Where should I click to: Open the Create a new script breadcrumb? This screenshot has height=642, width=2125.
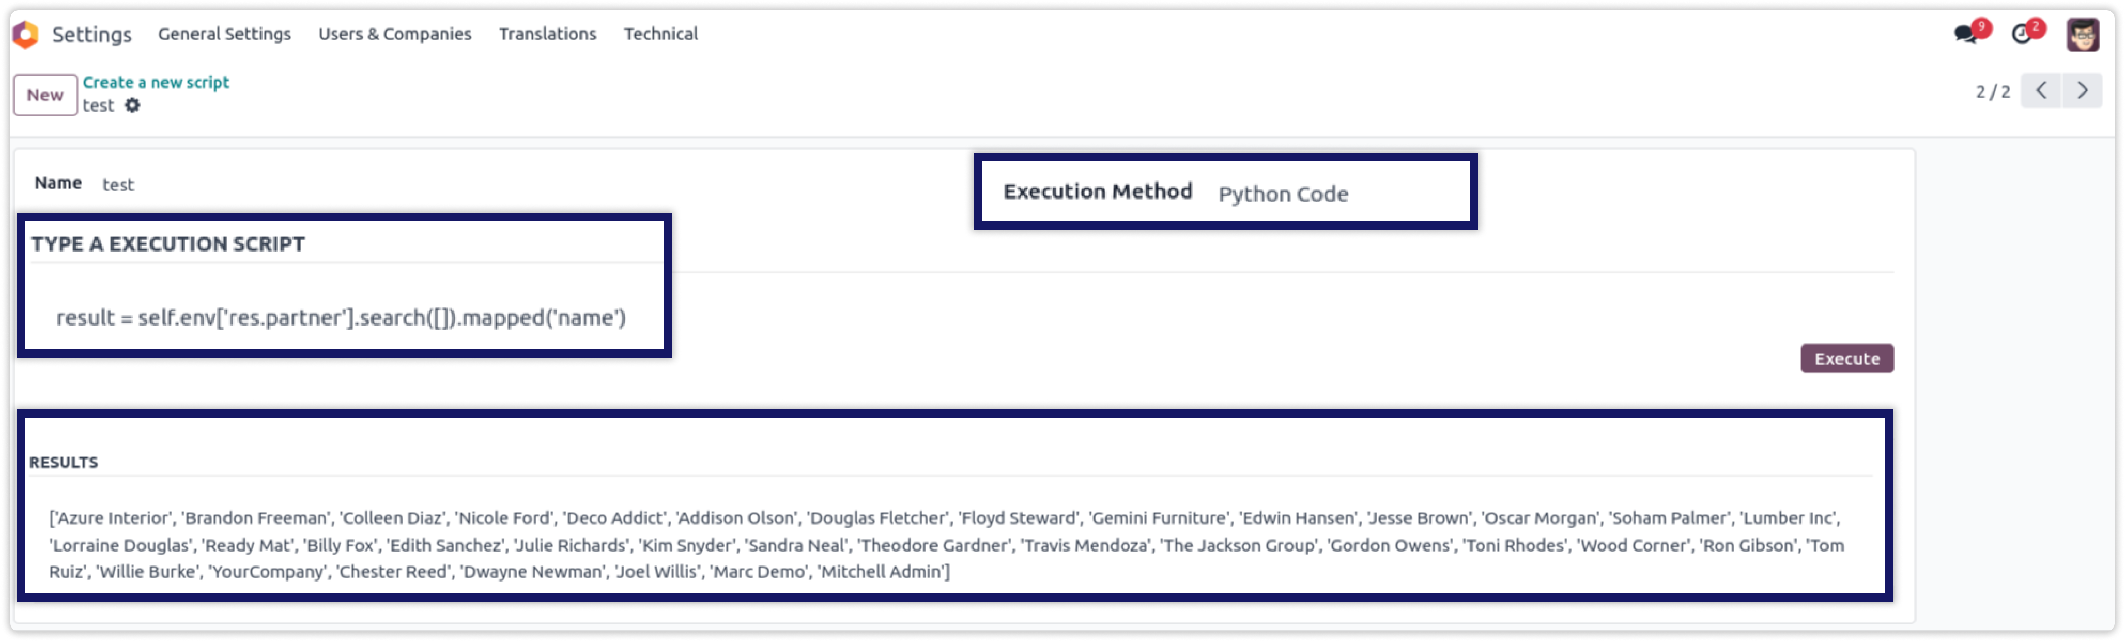click(156, 83)
